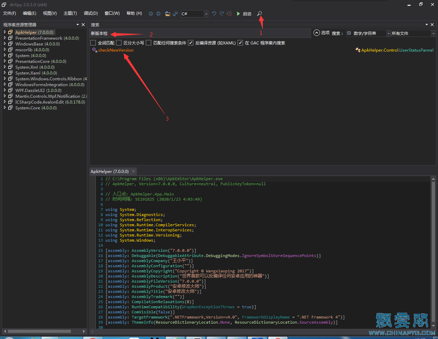Screen dimensions: 438x339
Task: Open search with the magnifier icon
Action: tap(260, 14)
